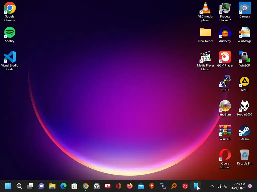The image size is (257, 192).
Task: Select the GOM Player desktop icon
Action: click(x=225, y=59)
